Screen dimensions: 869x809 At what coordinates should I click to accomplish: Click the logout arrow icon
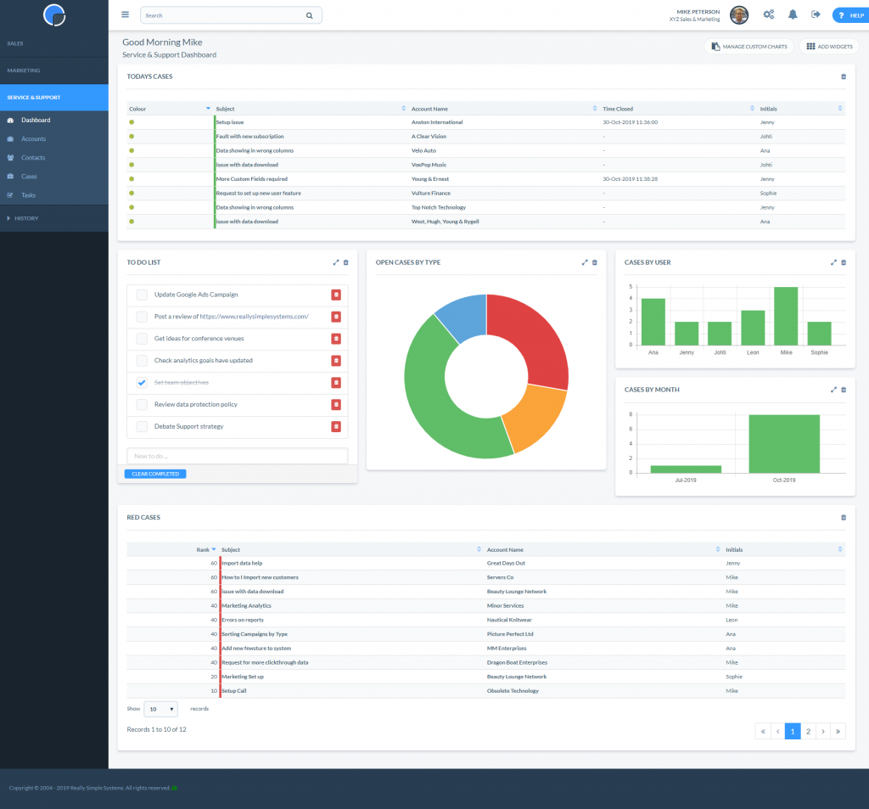(x=816, y=14)
